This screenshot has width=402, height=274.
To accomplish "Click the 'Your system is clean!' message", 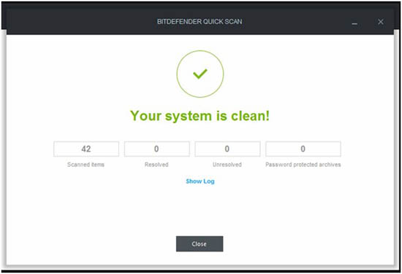I will point(200,116).
